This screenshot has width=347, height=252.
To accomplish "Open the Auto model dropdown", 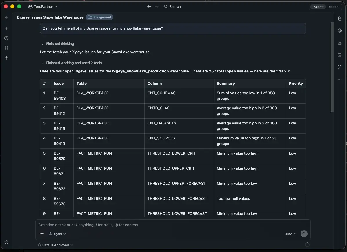I will click(x=290, y=234).
